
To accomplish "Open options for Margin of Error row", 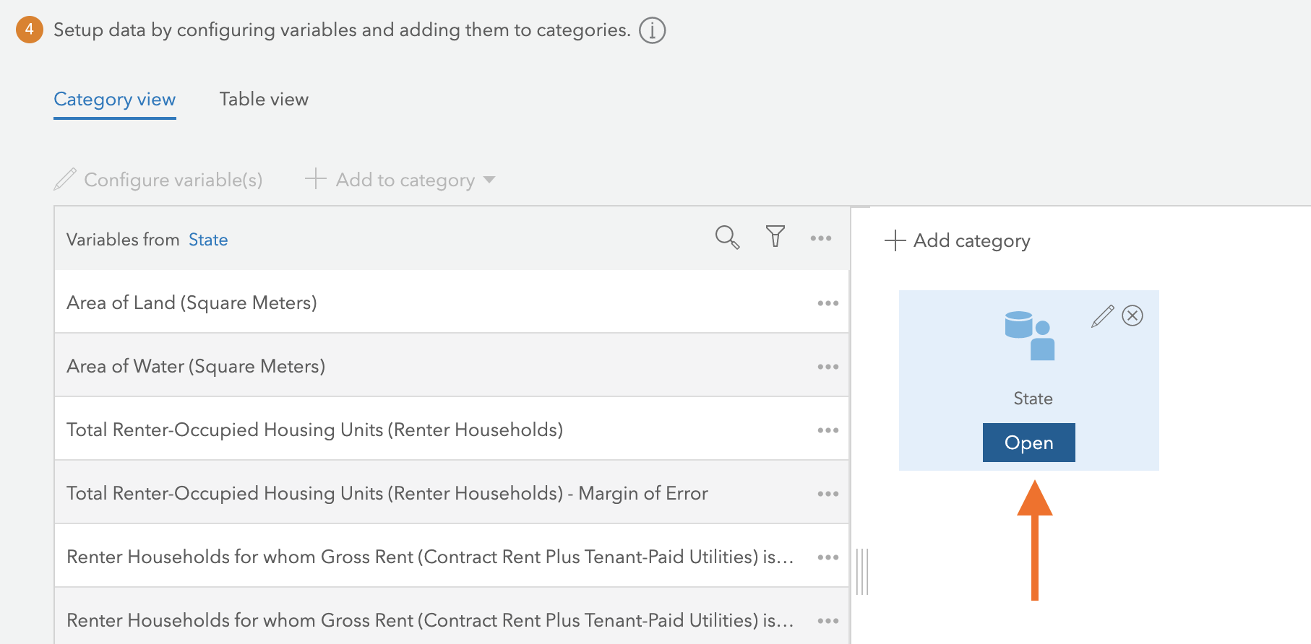I will pos(828,494).
